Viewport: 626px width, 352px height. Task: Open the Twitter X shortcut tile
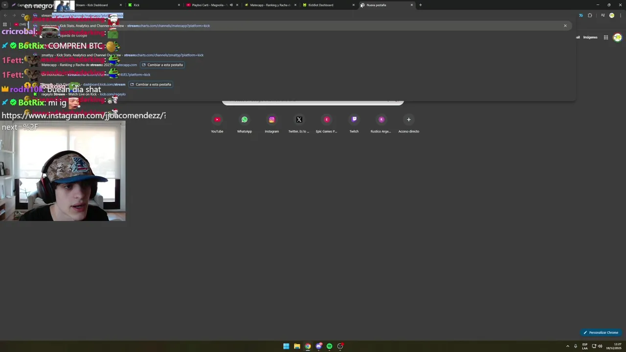click(x=299, y=124)
